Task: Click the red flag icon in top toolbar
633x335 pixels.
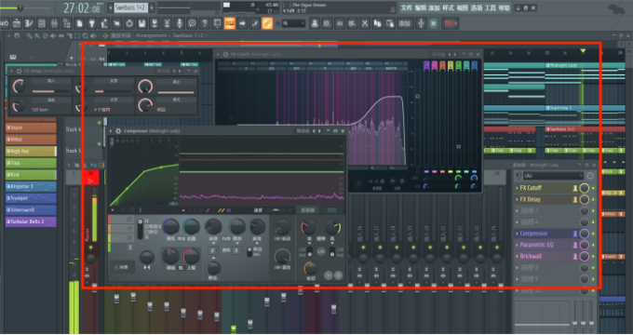Action: tap(450, 23)
